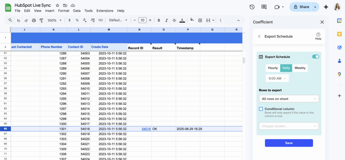Screen dimensions: 345x160
Task: Open the Google Sheets home icon
Action: point(8,8)
